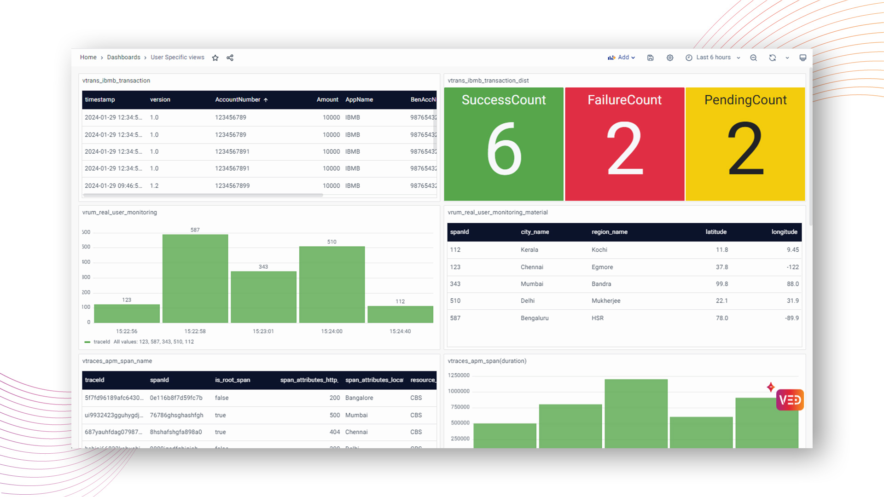
Task: Toggle traceId series in chart legend
Action: point(101,342)
